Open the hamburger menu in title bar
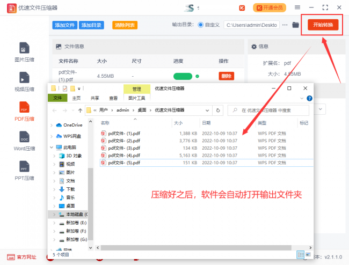This screenshot has width=349, height=265. (x=297, y=8)
